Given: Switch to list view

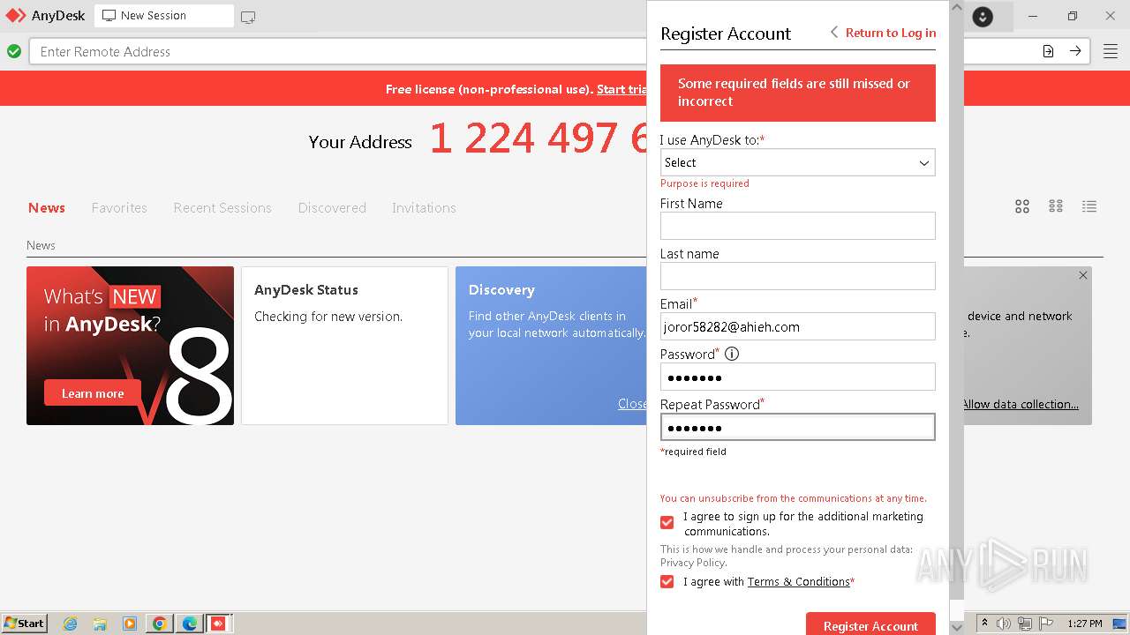Looking at the screenshot, I should [x=1089, y=206].
